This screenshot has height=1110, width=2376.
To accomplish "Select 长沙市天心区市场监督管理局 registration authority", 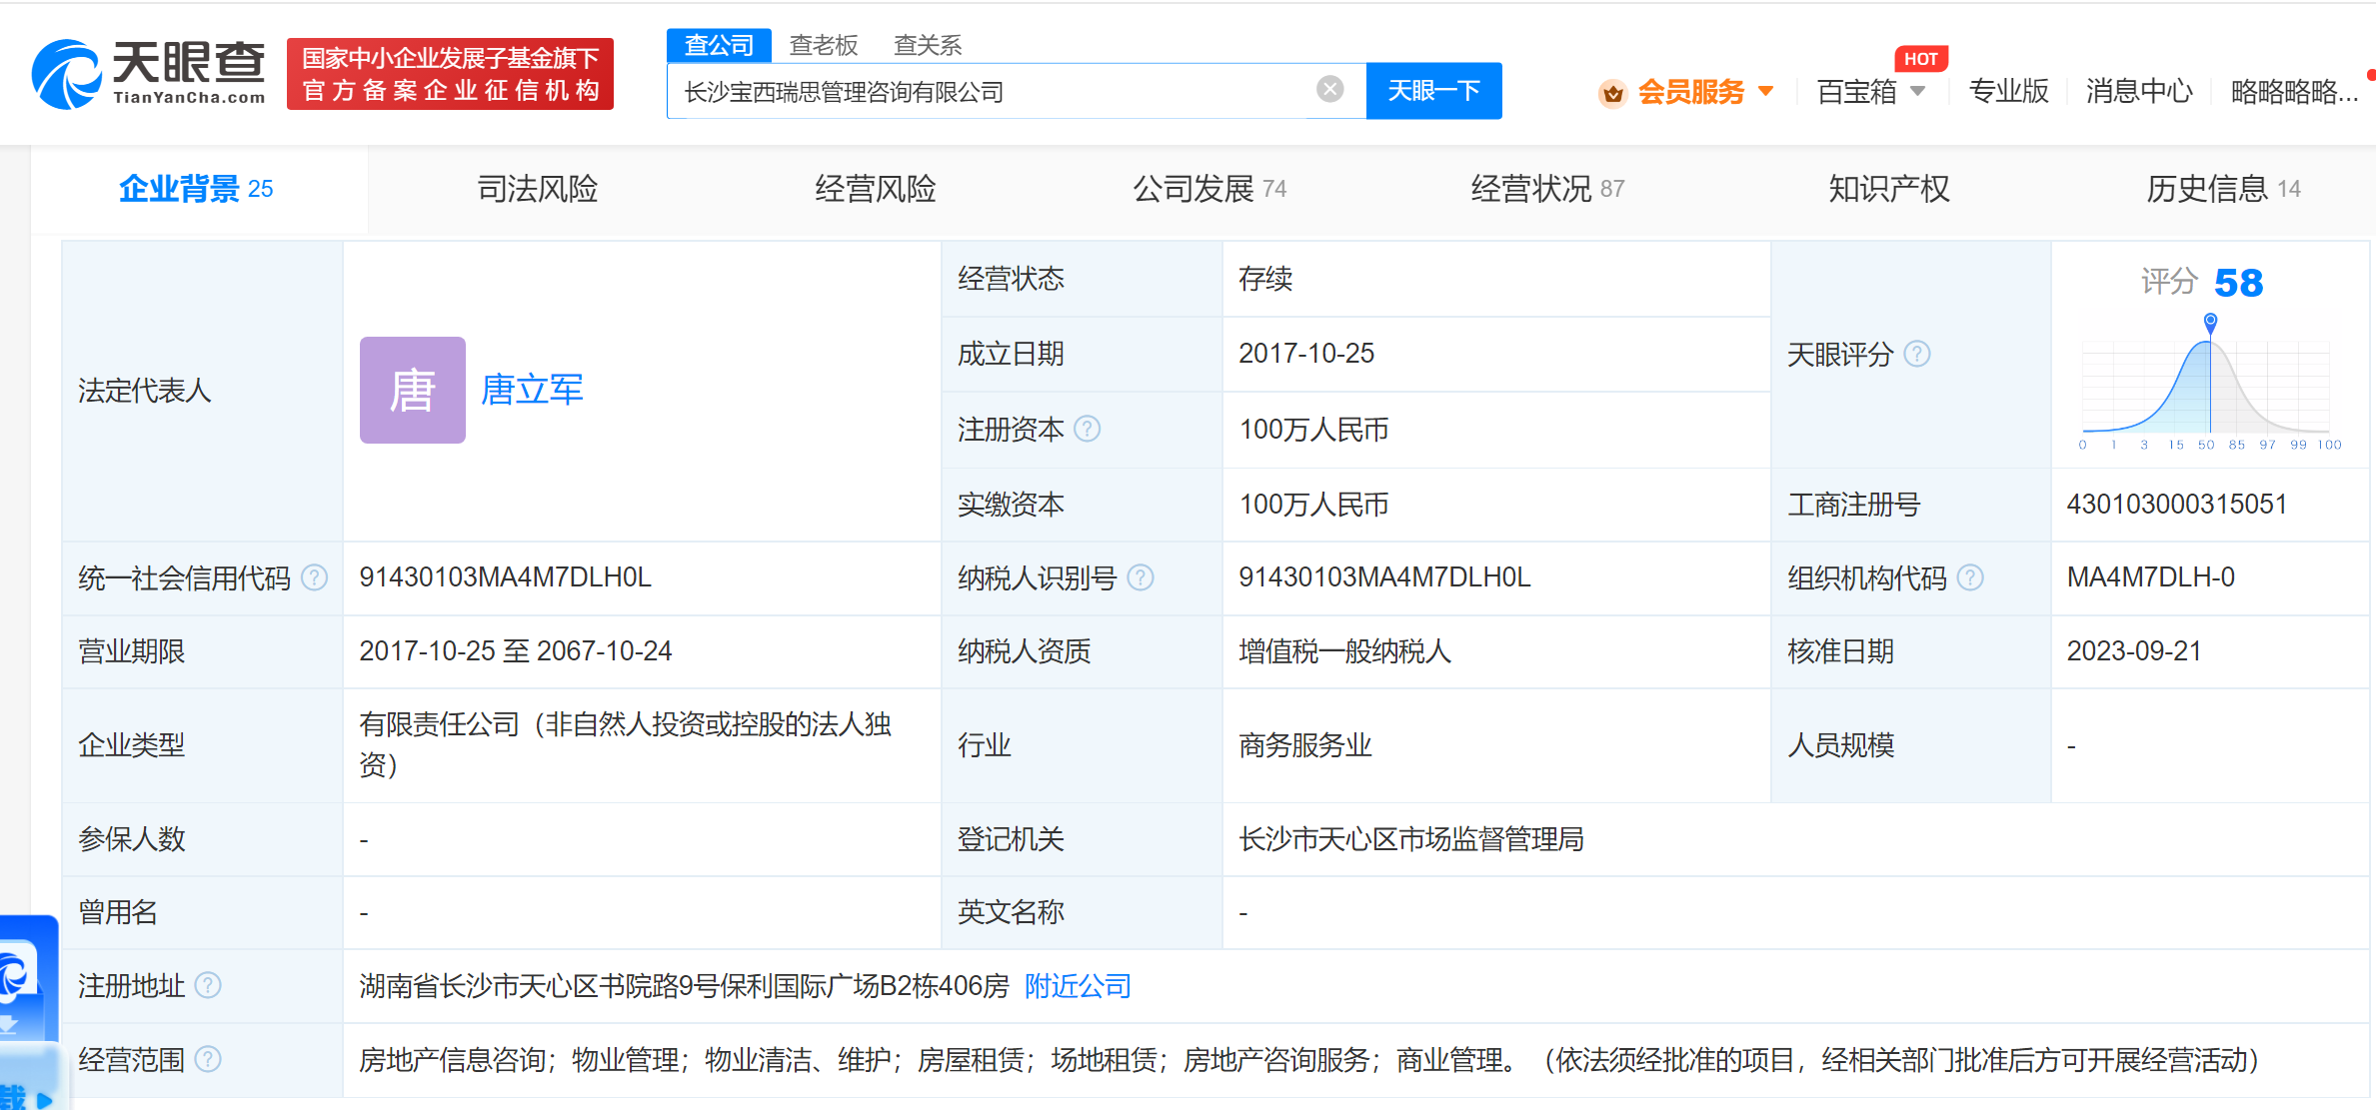I will (1411, 839).
